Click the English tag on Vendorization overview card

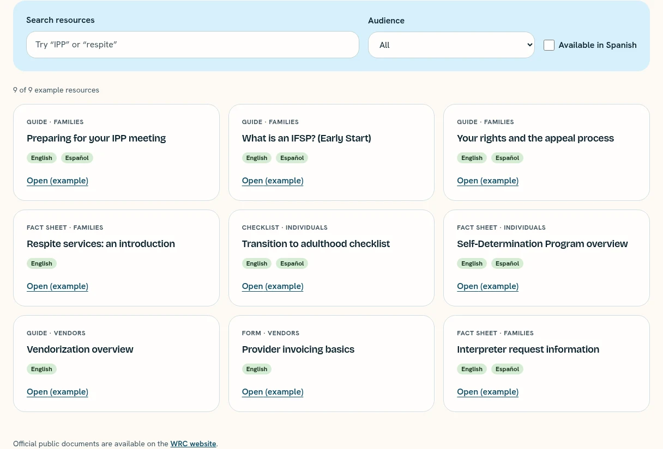(41, 369)
